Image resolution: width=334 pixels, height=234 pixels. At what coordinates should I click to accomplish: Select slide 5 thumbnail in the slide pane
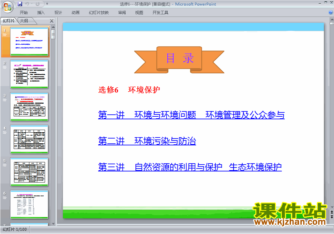click(x=29, y=172)
